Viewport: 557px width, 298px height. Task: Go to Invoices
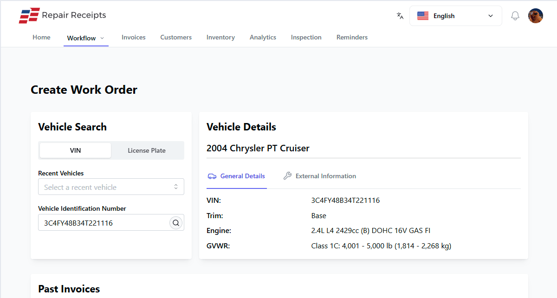pos(134,37)
